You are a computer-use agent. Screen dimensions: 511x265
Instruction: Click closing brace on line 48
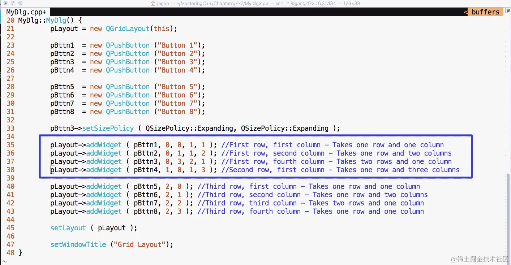20,252
